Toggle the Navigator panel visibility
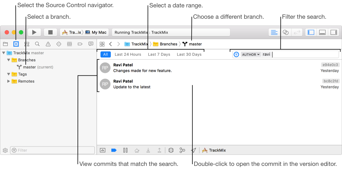342x169 pixels. coord(311,32)
